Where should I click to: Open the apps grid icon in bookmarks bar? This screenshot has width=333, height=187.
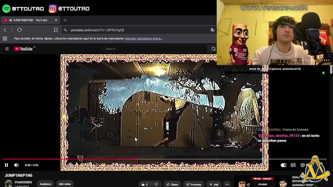coord(5,38)
